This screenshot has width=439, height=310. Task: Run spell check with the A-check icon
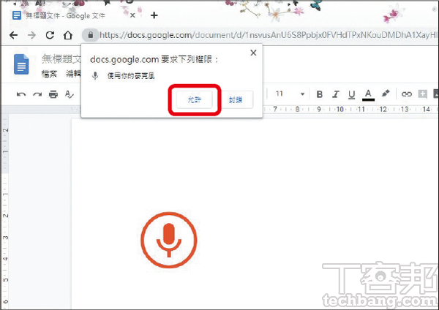pos(70,94)
